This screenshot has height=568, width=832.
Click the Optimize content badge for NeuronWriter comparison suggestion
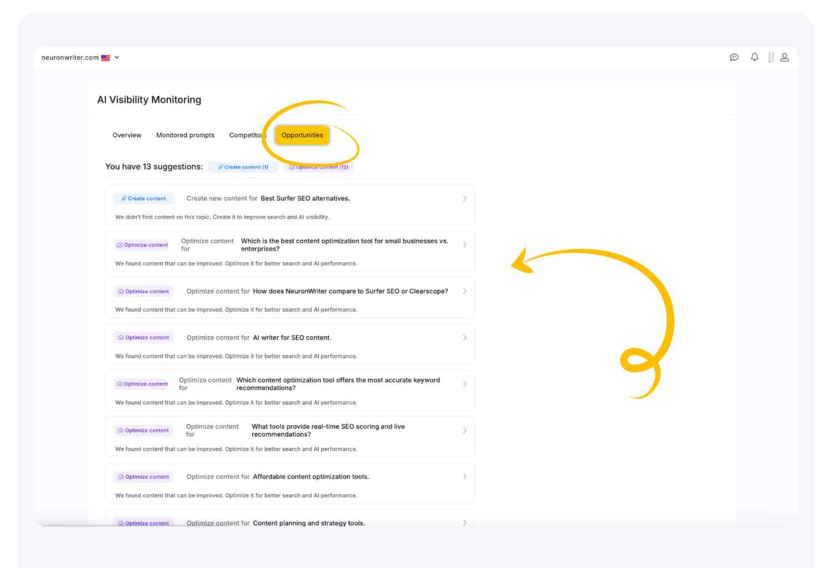(143, 291)
